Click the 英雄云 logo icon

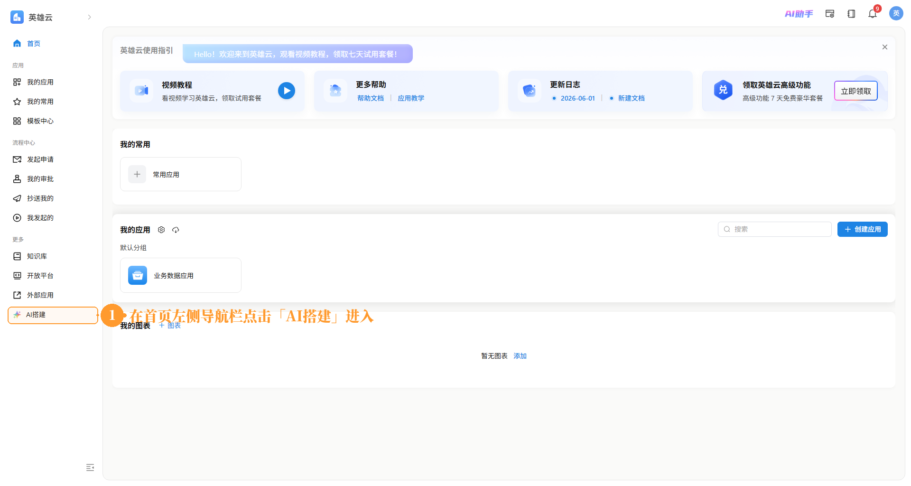(x=17, y=17)
